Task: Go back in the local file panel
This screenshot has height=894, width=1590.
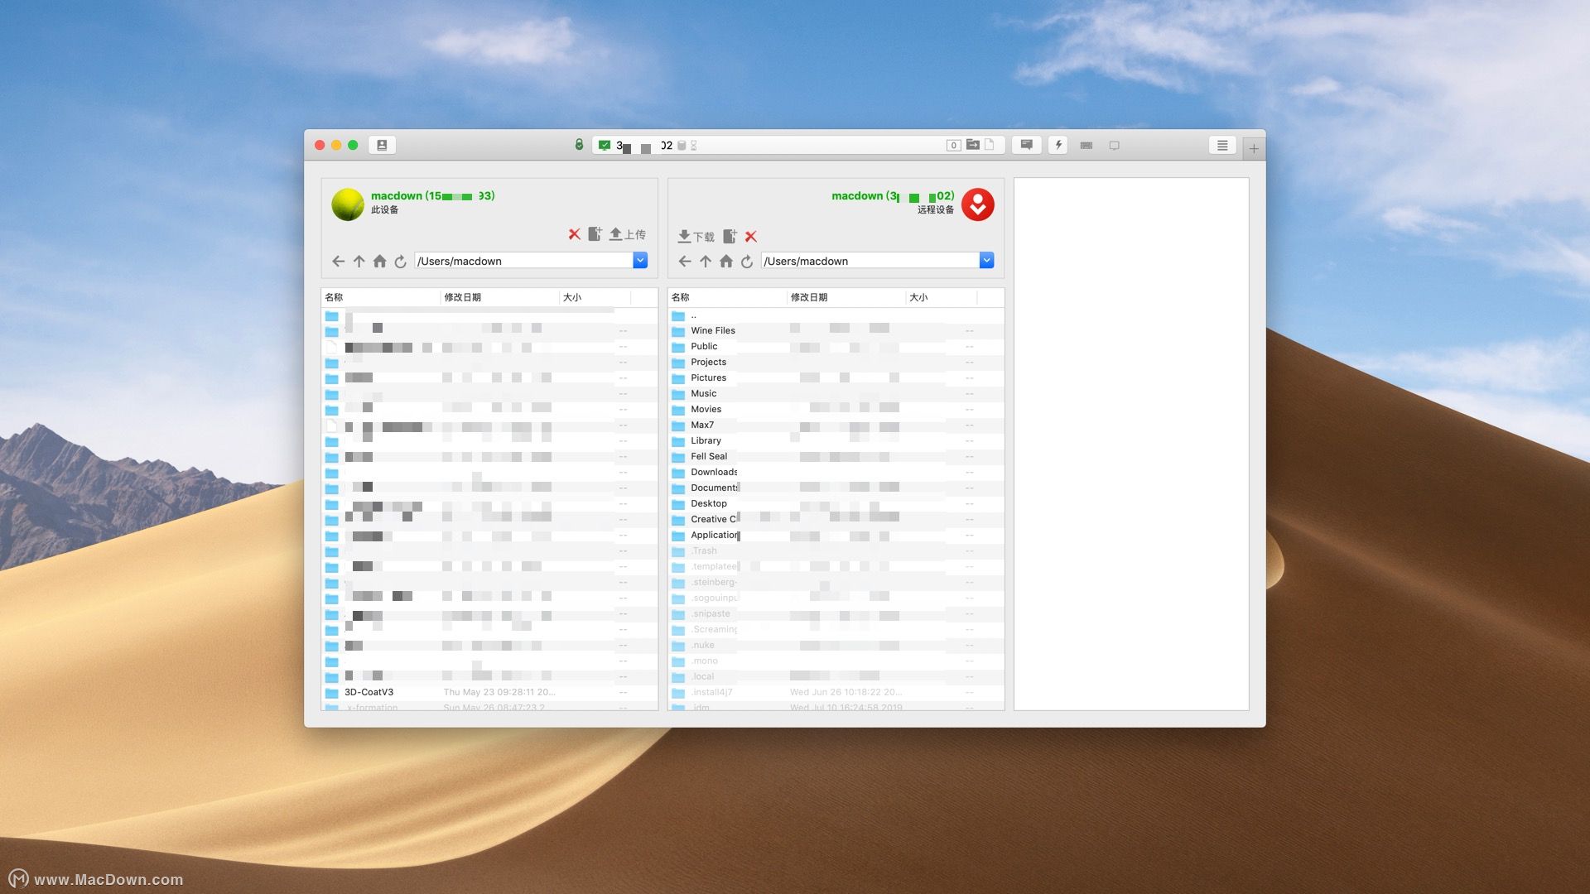Action: 338,261
